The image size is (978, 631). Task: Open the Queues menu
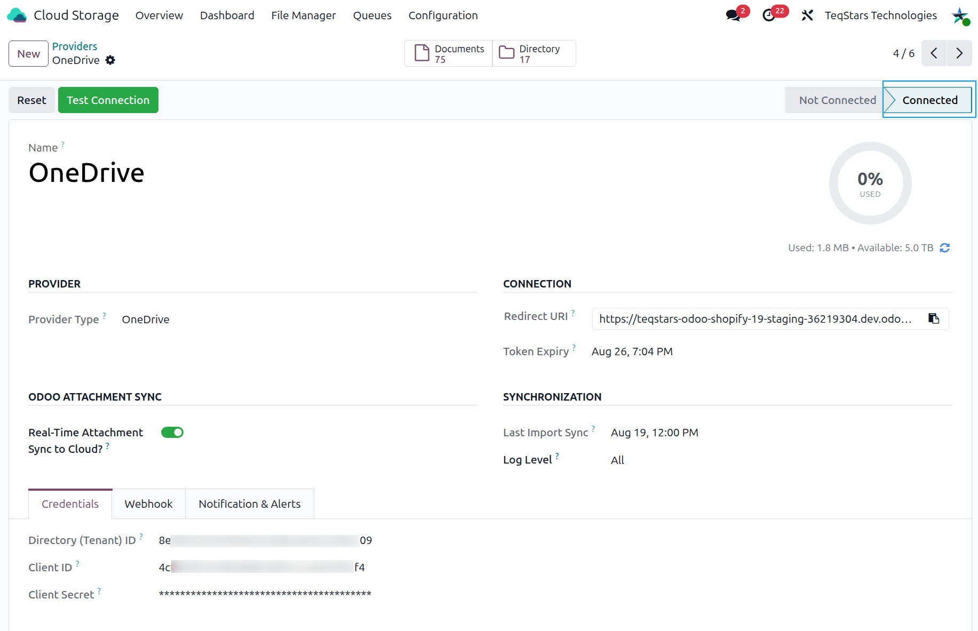click(x=372, y=15)
